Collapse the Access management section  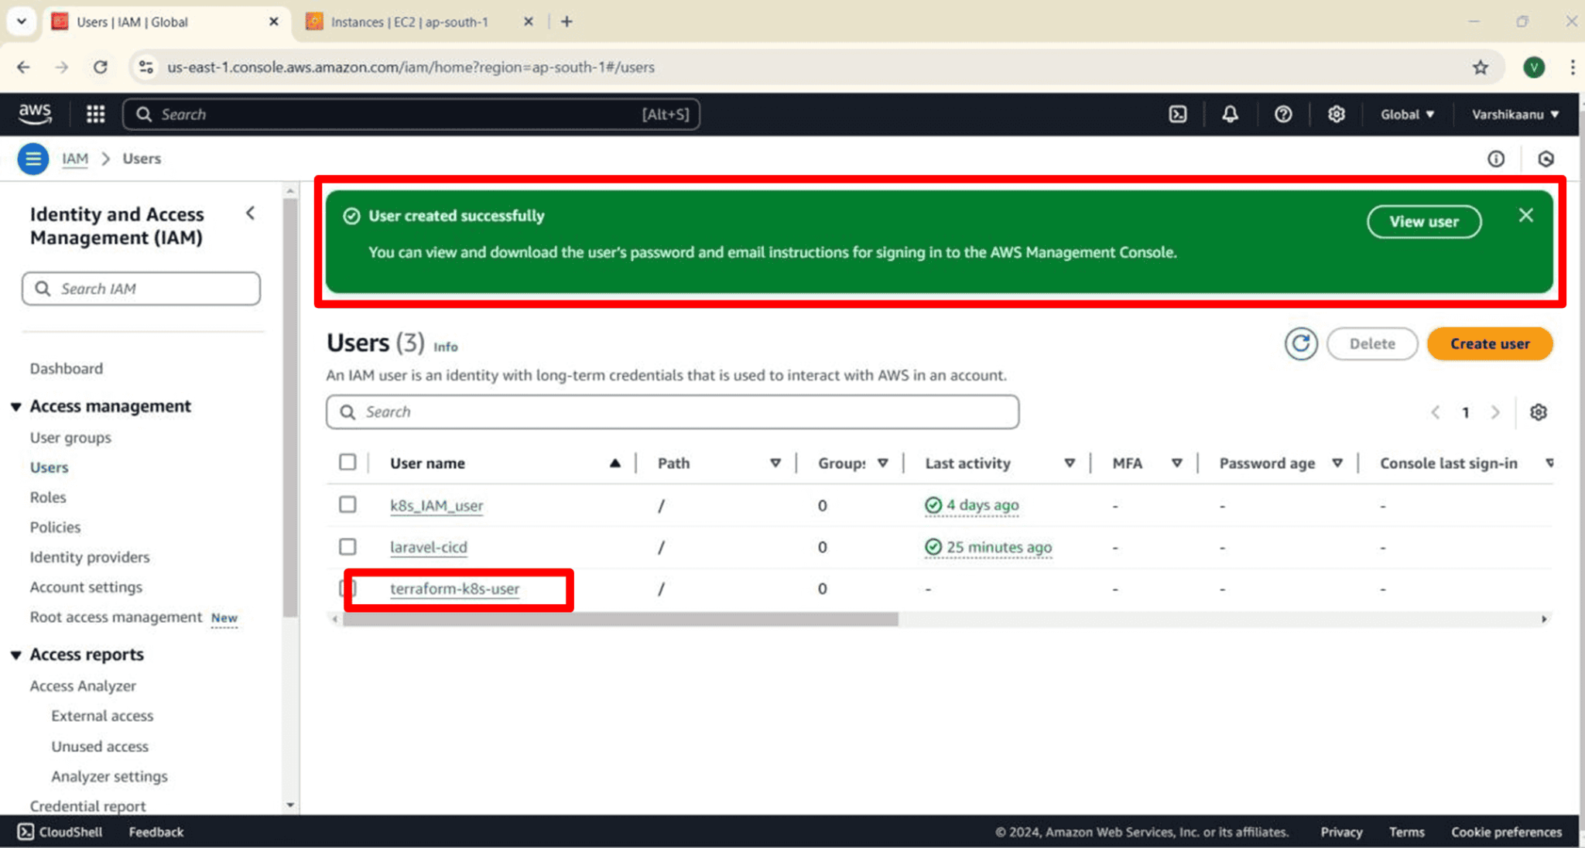(17, 405)
